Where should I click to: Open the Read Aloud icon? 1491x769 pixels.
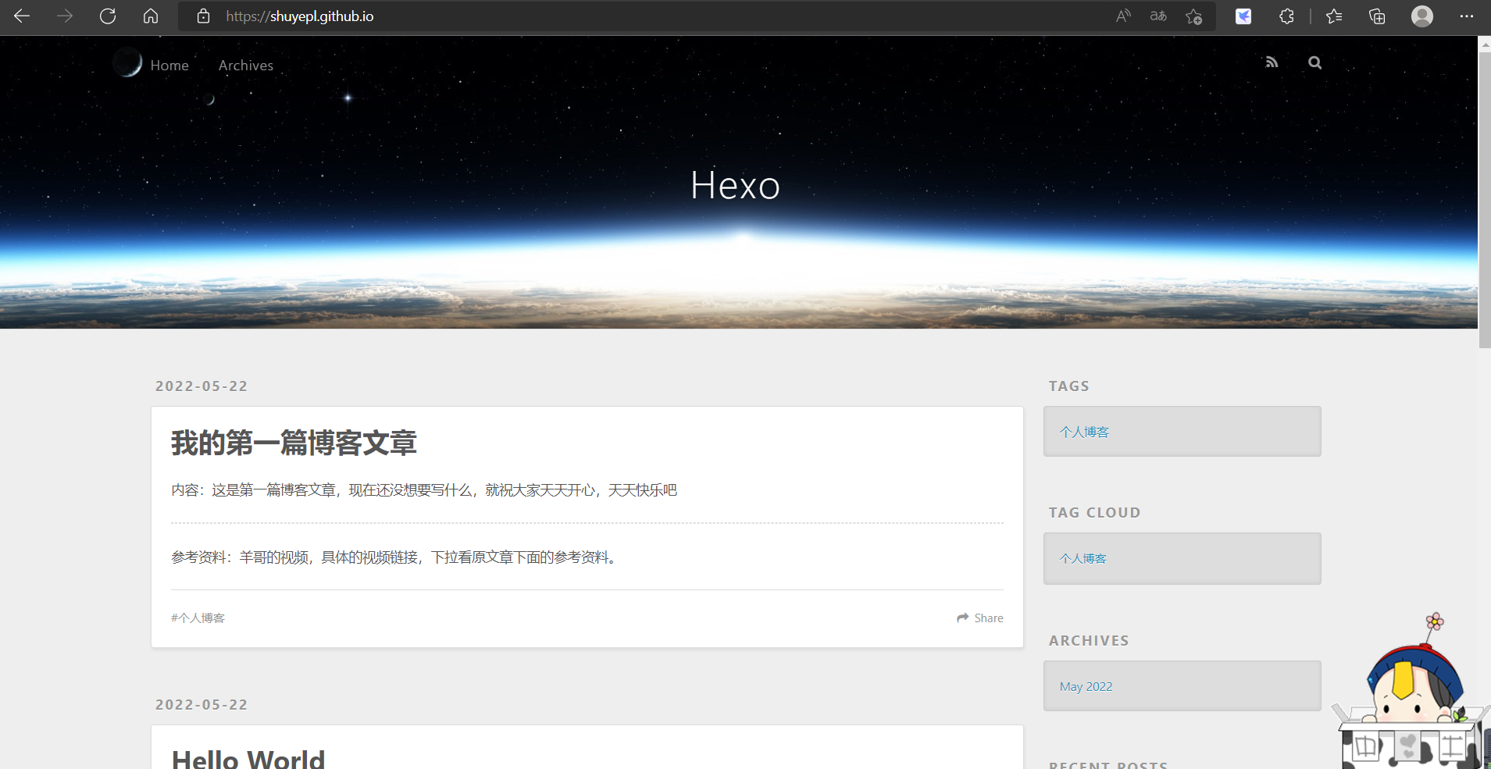[x=1123, y=16]
